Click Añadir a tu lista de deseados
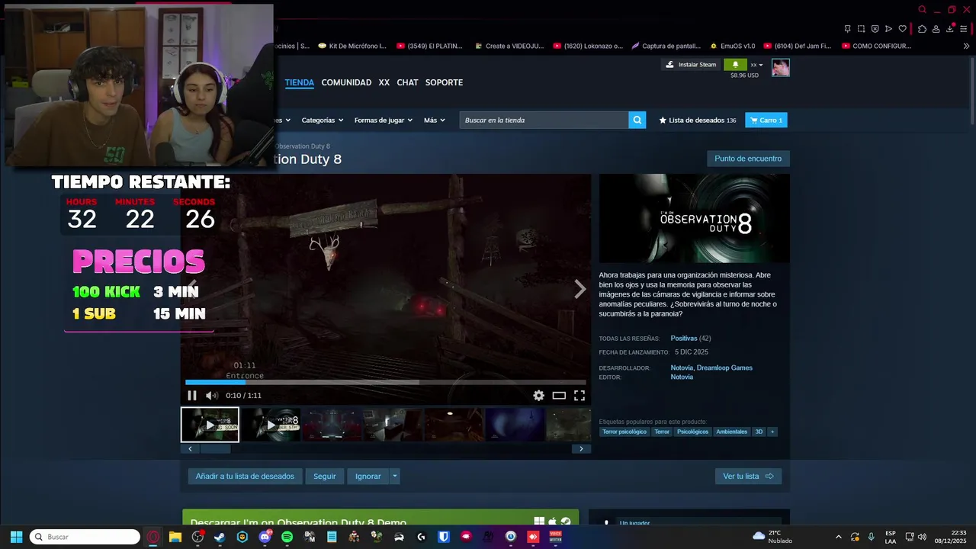The height and width of the screenshot is (549, 976). tap(245, 476)
